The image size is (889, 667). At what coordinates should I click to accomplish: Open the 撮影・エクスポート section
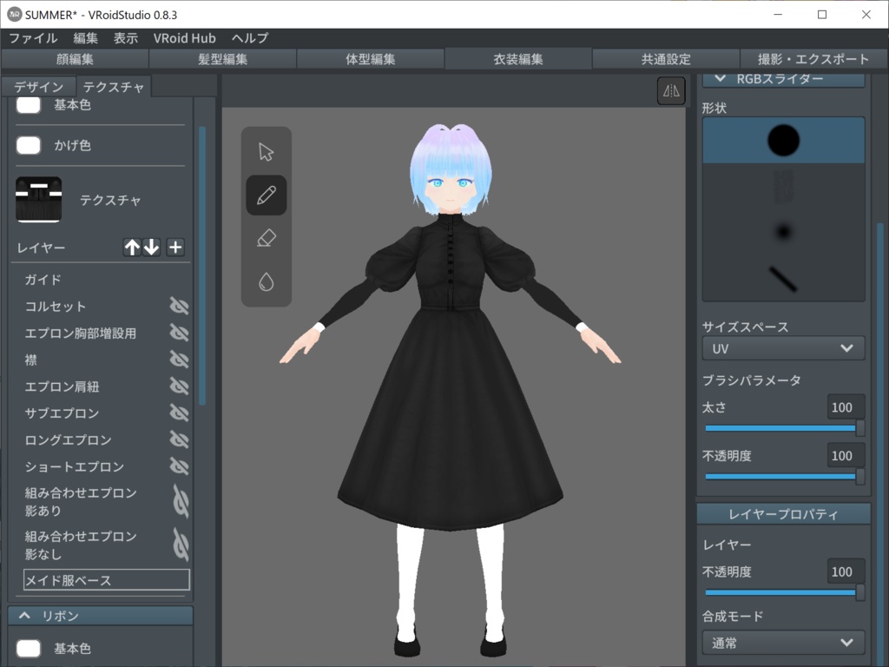click(813, 59)
